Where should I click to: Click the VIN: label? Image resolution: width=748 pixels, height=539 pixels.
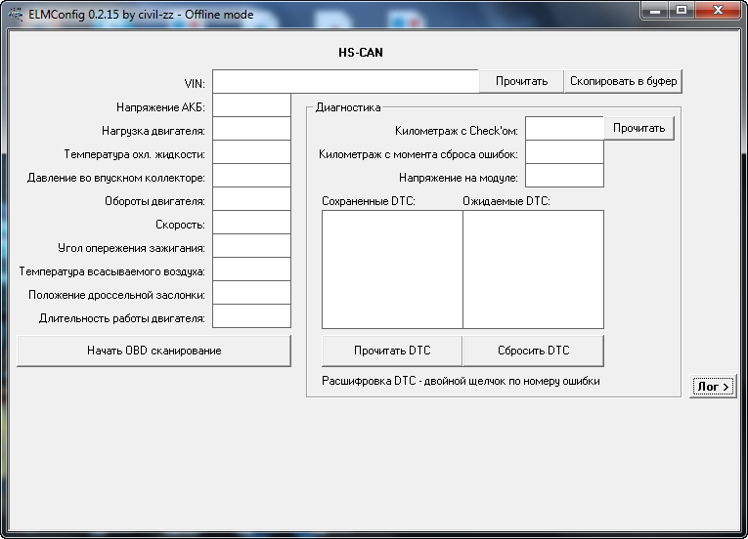(195, 84)
